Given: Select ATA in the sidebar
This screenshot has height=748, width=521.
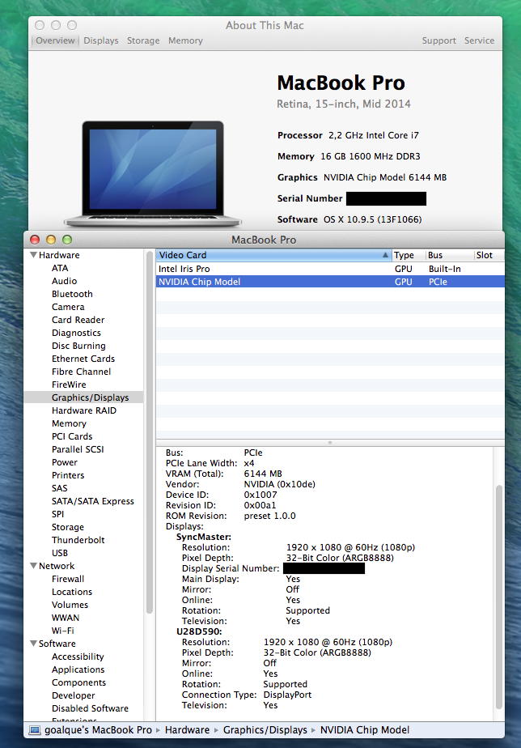Looking at the screenshot, I should click(x=60, y=268).
